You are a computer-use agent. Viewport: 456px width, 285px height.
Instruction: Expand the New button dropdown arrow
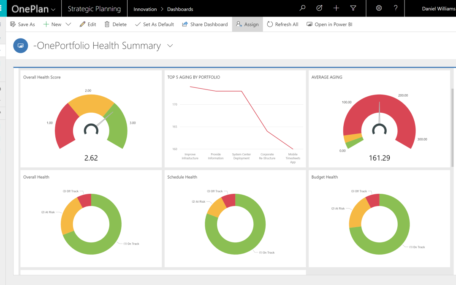[68, 24]
